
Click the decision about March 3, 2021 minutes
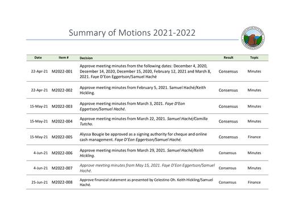point(132,106)
